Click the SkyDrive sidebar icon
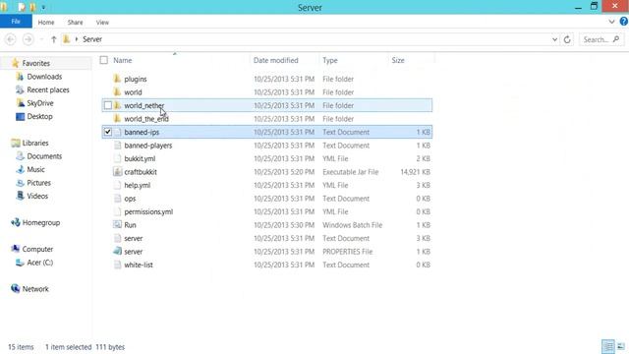This screenshot has height=354, width=629. [x=21, y=102]
